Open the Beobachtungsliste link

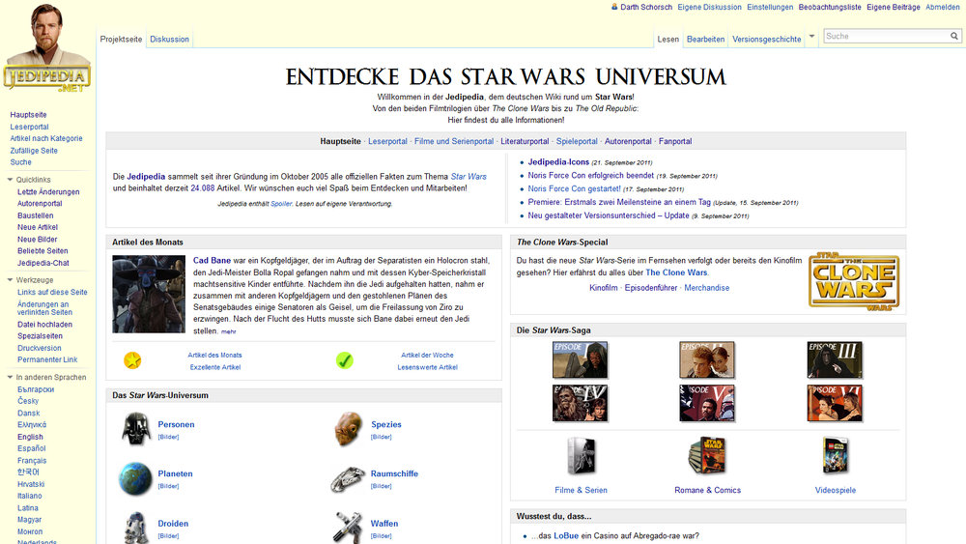pos(830,7)
